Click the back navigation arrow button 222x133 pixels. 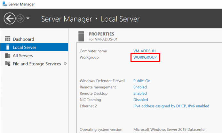coord(10,18)
